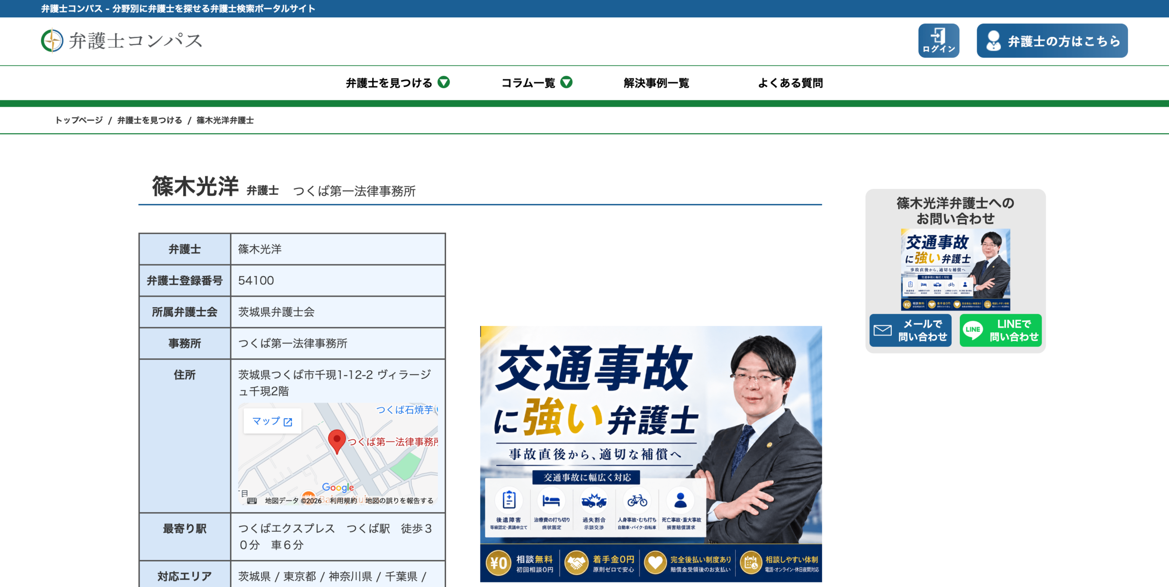Click the calendar 相談しやすい体制 icon
Viewport: 1169px width, 587px height.
pos(751,563)
